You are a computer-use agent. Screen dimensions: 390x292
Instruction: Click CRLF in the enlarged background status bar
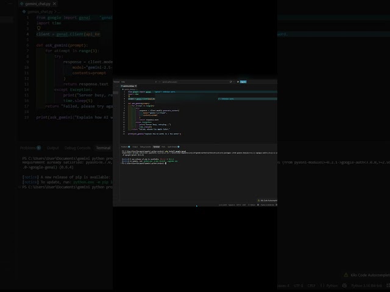(x=311, y=285)
